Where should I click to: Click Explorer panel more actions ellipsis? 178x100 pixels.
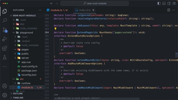click(x=40, y=10)
